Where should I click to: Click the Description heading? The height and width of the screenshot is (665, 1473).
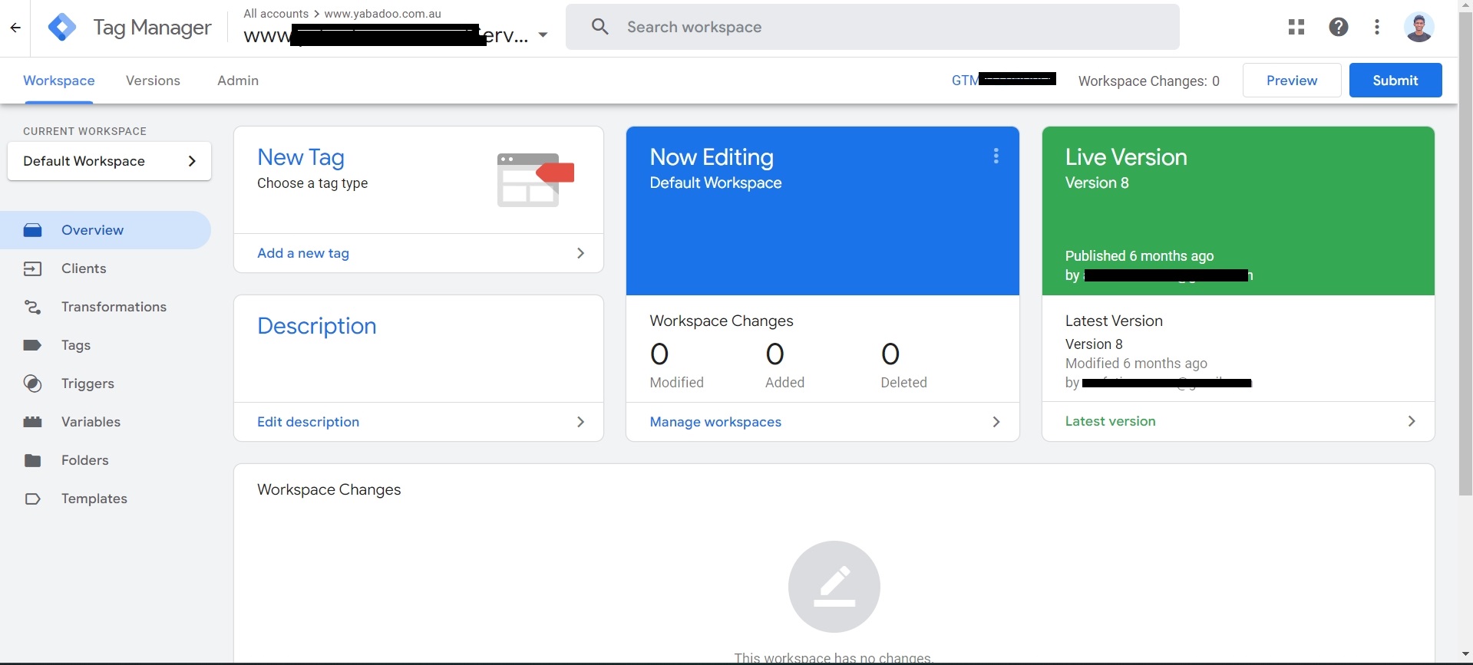click(x=316, y=326)
